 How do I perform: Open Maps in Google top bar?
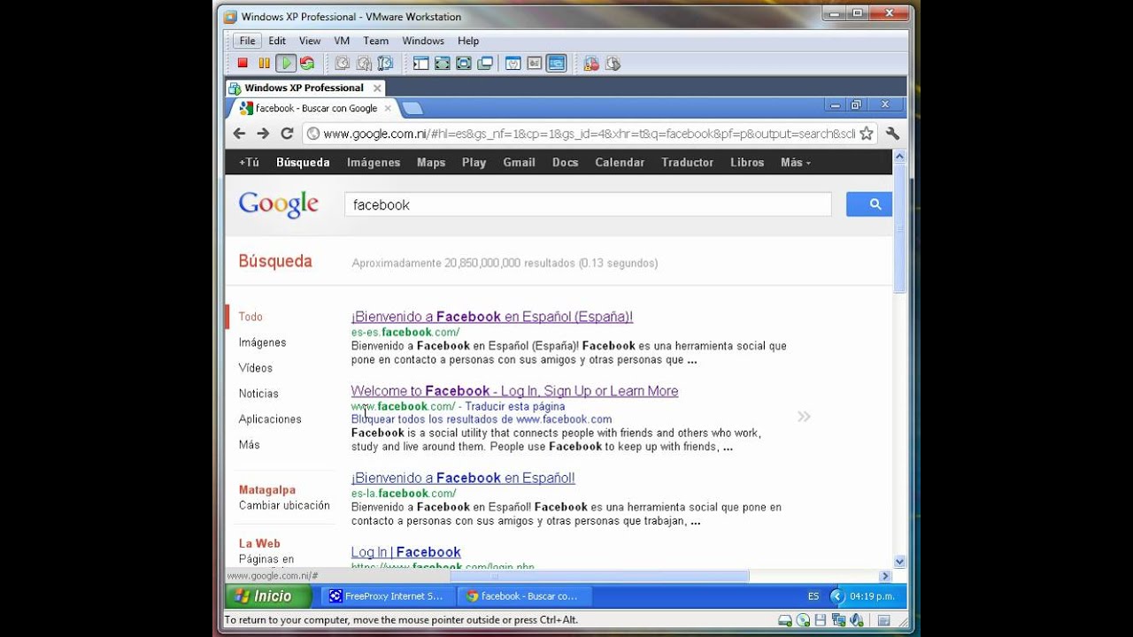pos(431,162)
